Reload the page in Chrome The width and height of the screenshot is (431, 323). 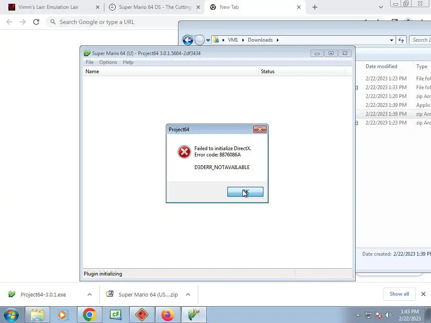(x=36, y=22)
